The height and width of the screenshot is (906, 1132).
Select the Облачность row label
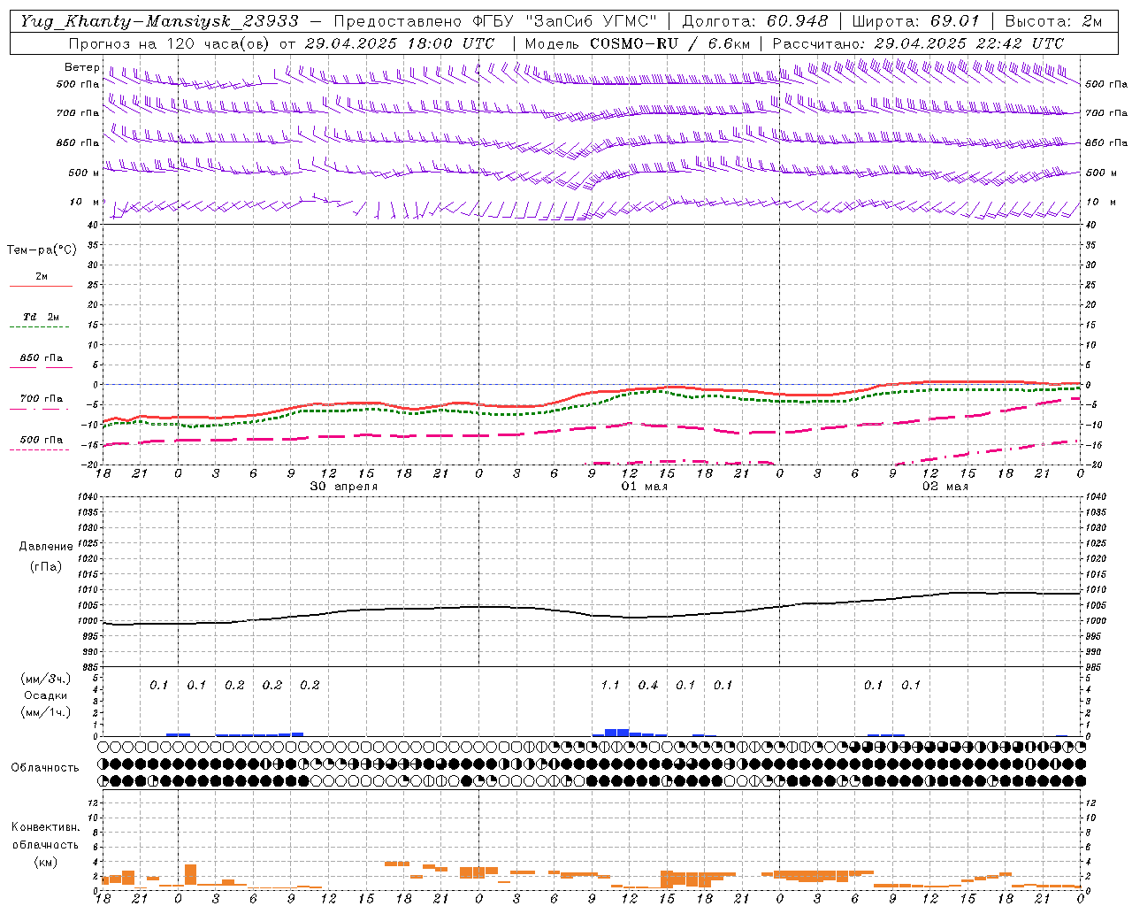45,767
